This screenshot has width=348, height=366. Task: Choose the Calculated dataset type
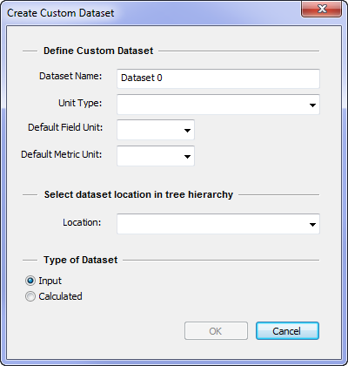[x=30, y=296]
